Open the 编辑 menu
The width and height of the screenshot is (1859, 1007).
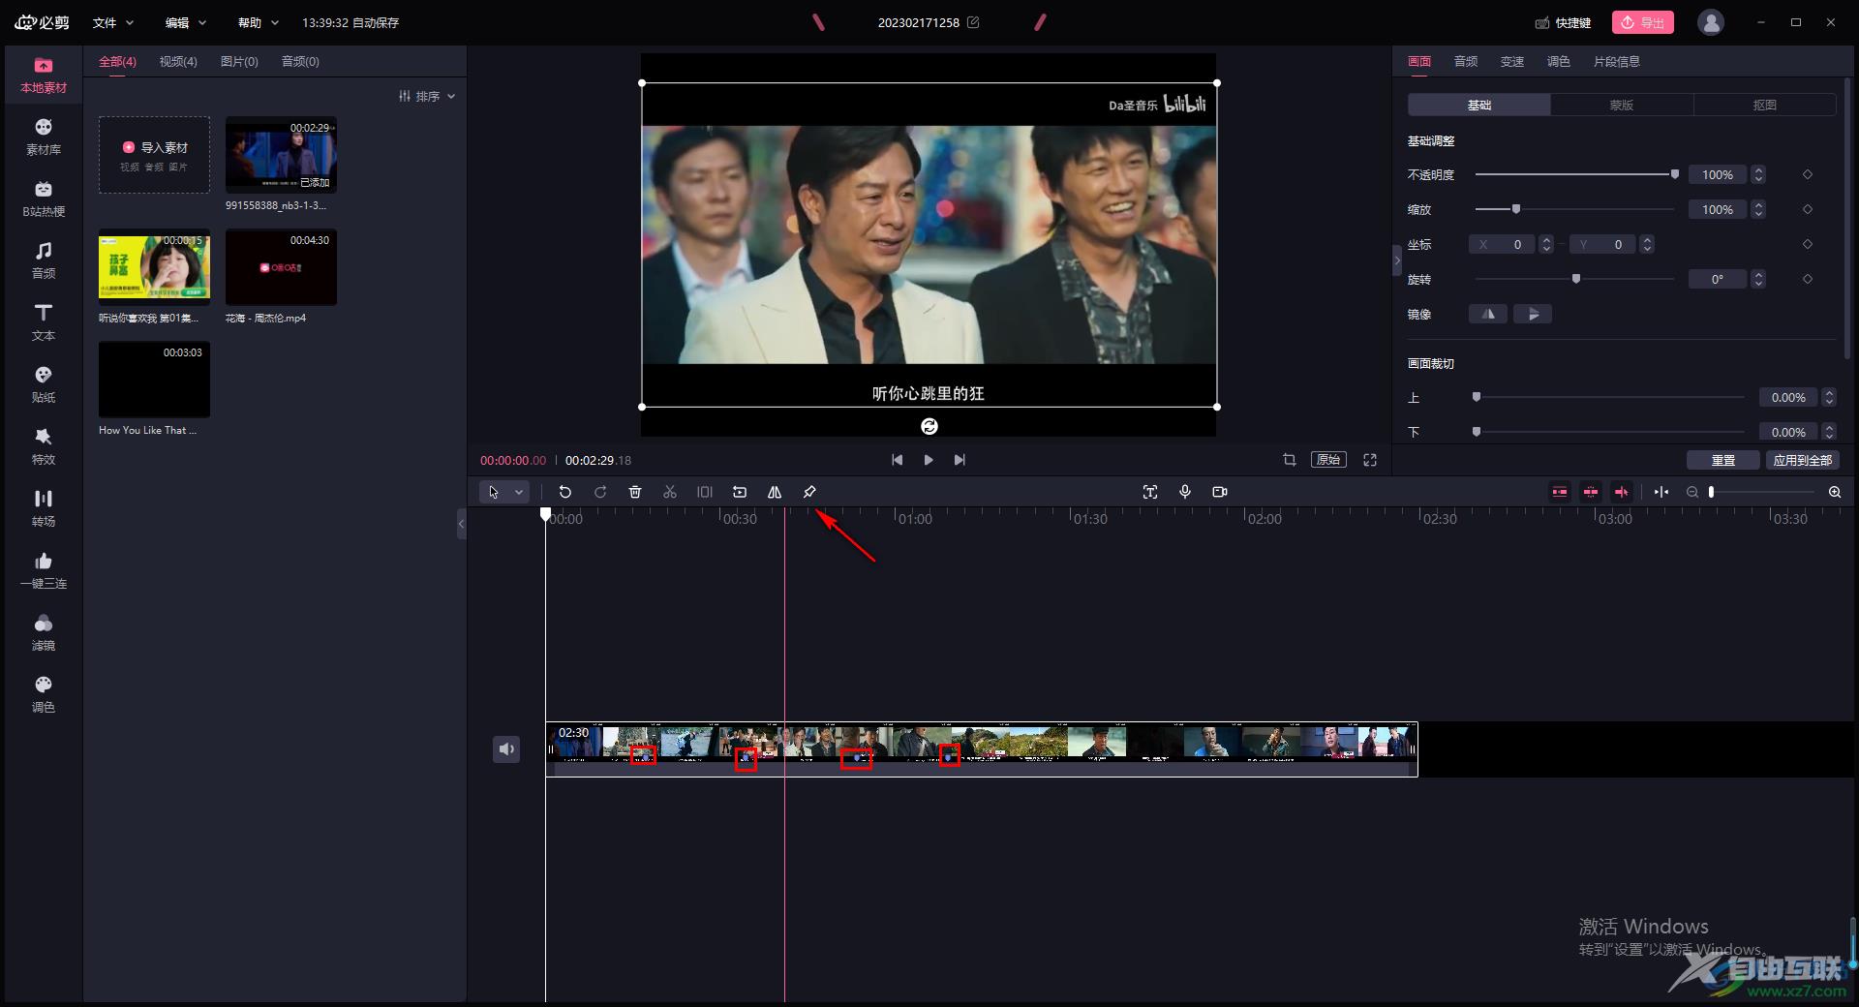(185, 22)
